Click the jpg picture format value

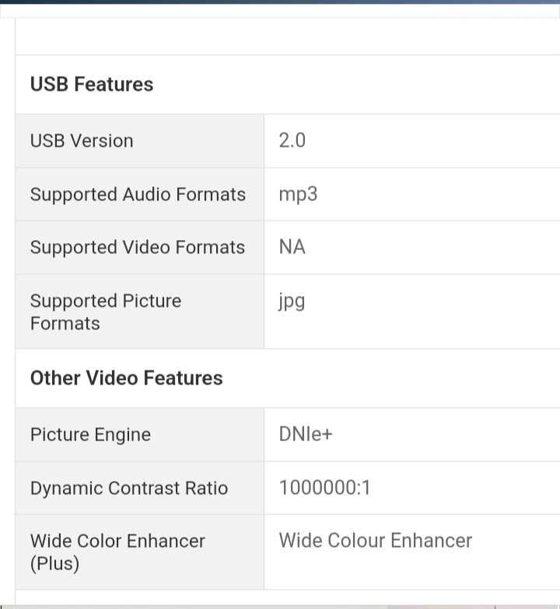click(292, 301)
